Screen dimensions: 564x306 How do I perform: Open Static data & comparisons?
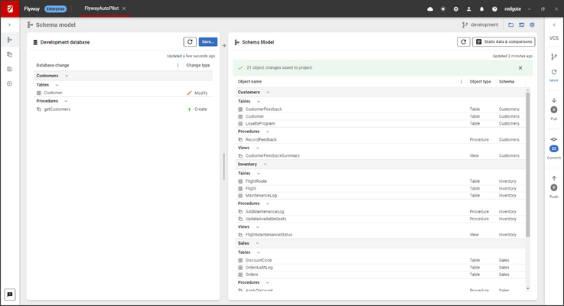point(504,42)
